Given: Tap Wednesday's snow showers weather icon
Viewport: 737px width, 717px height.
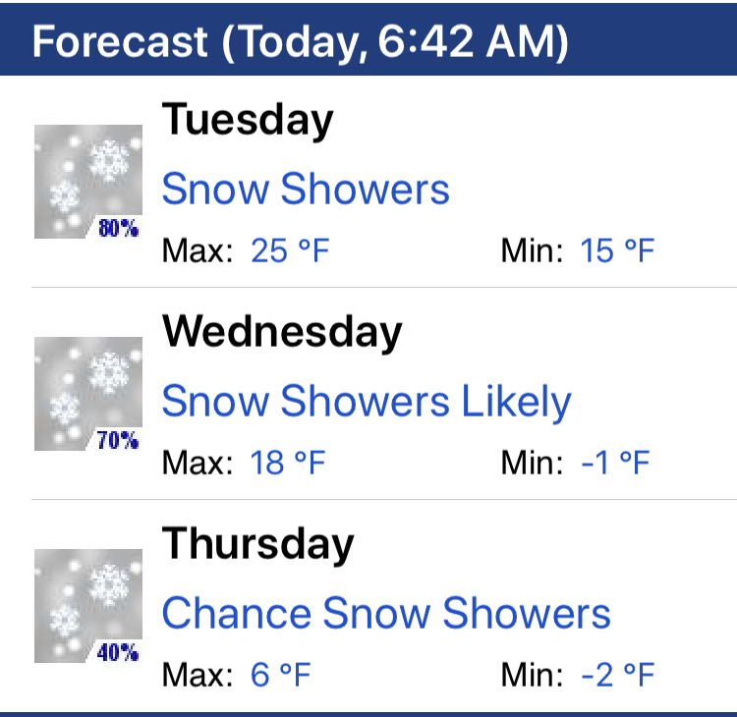Looking at the screenshot, I should pos(88,394).
